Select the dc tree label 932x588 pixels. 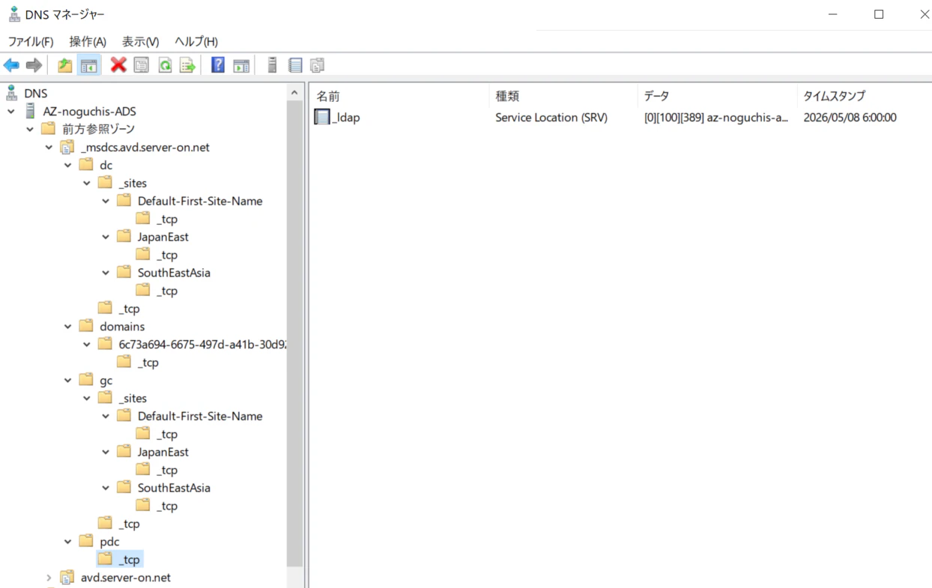(106, 165)
